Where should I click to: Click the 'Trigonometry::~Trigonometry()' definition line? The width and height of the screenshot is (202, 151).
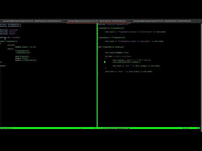click(x=111, y=37)
